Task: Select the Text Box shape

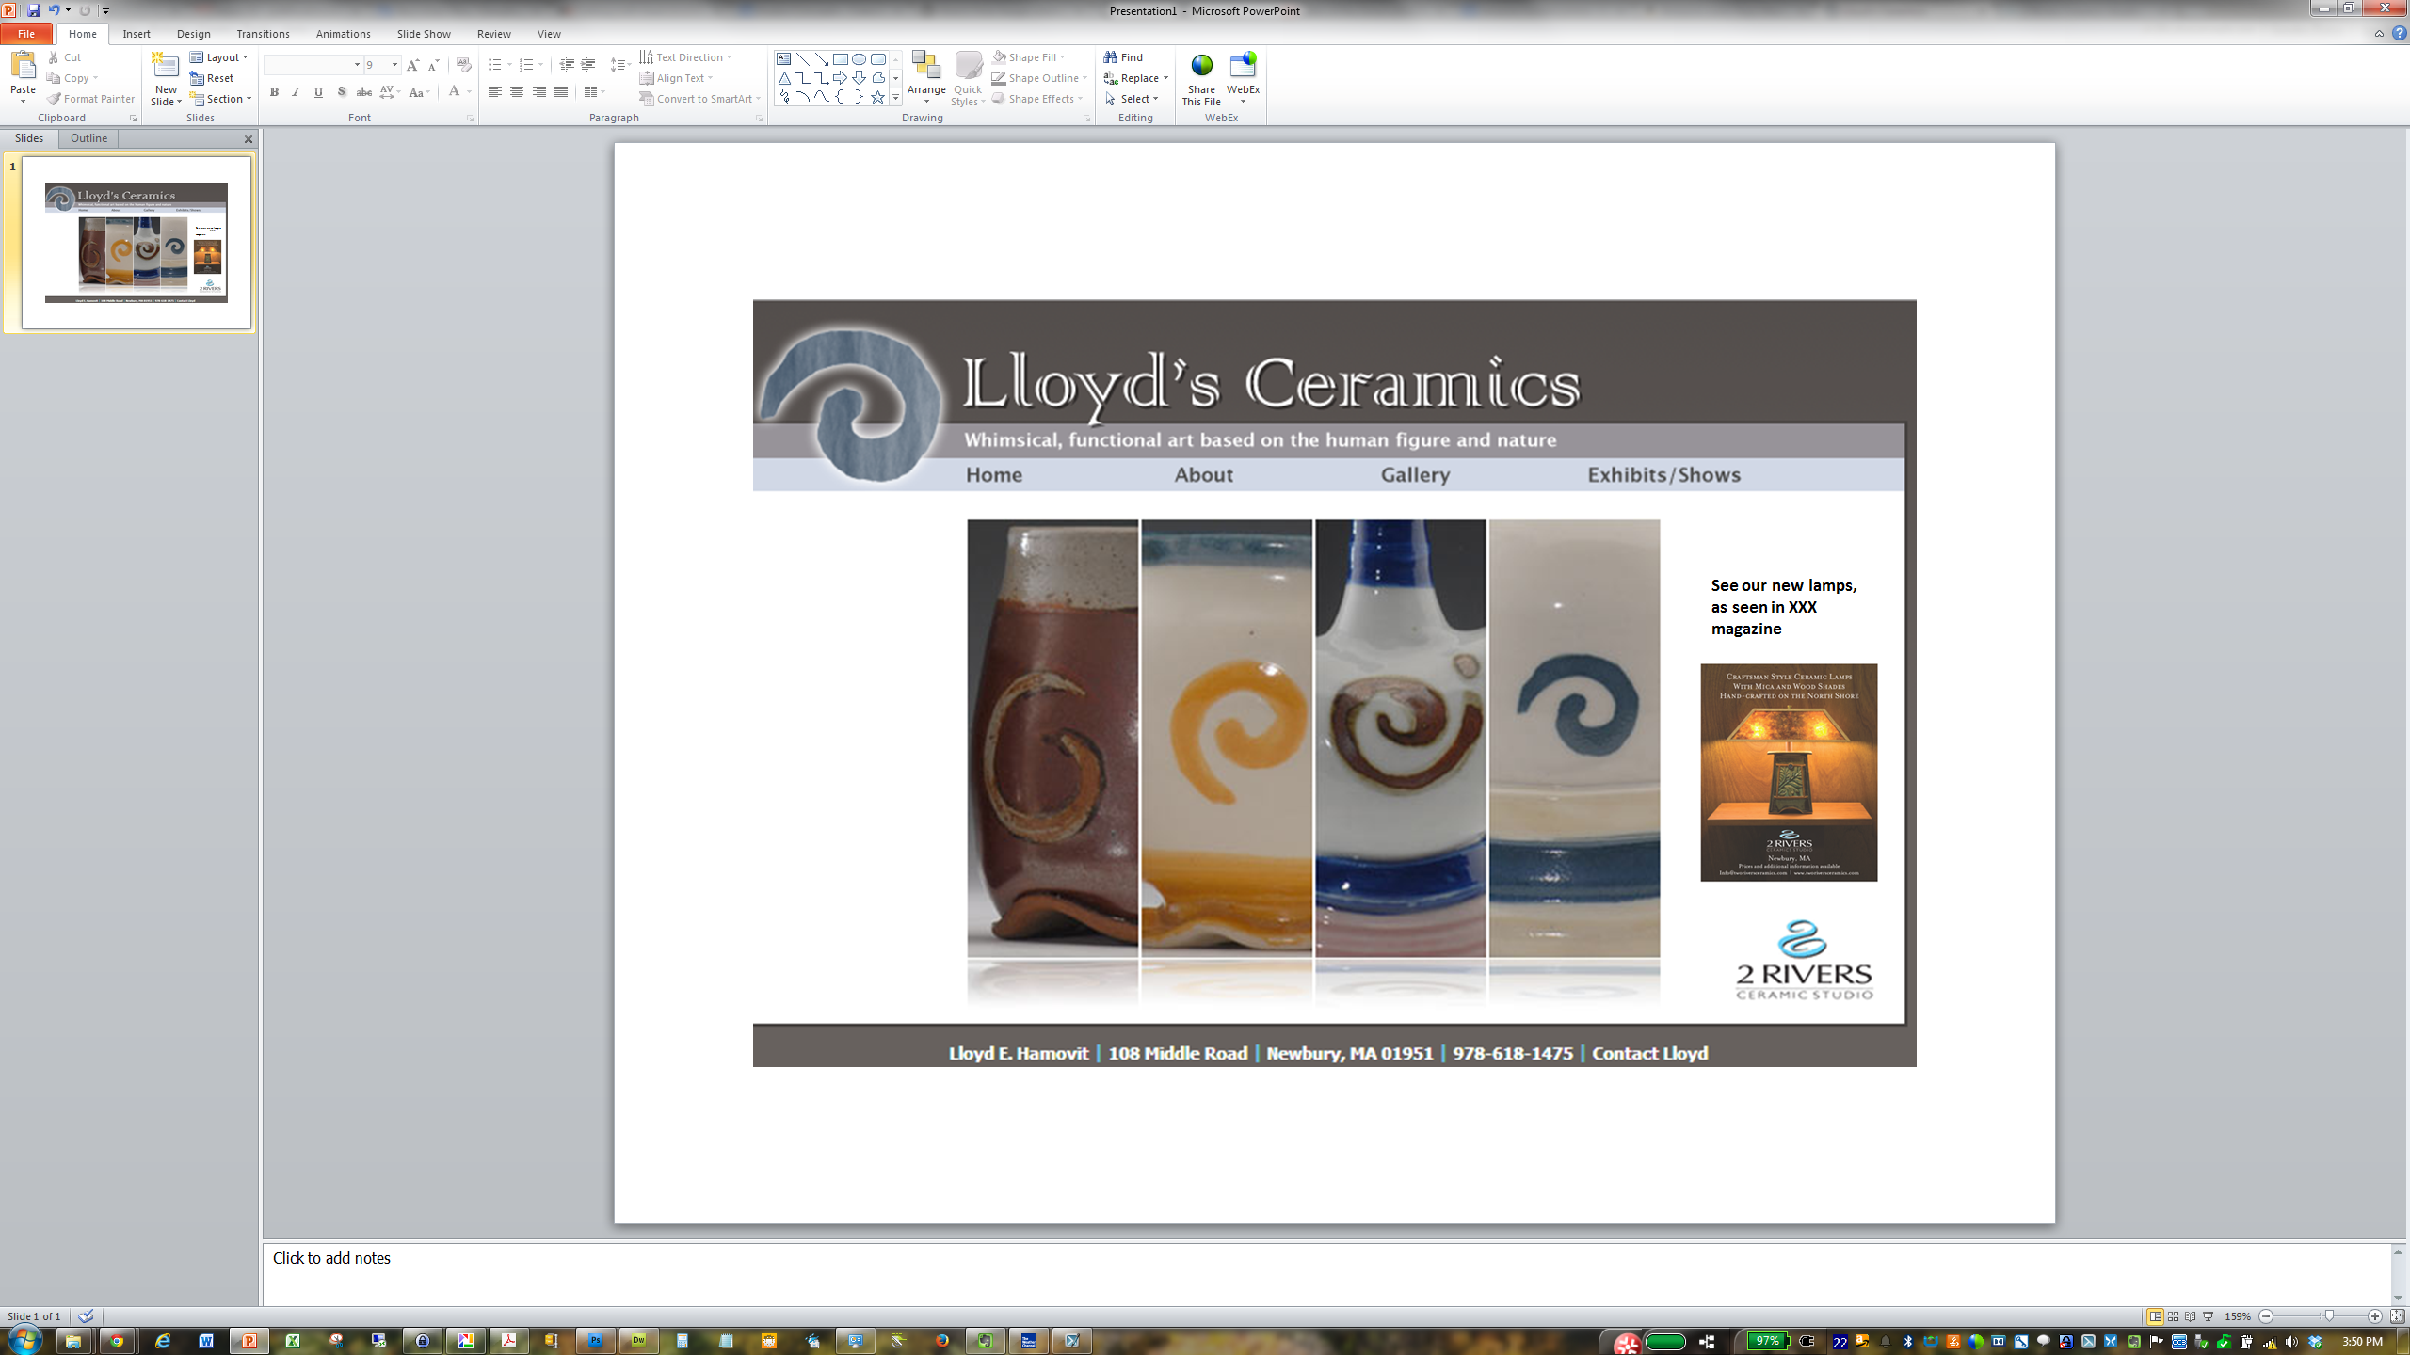Action: point(783,58)
